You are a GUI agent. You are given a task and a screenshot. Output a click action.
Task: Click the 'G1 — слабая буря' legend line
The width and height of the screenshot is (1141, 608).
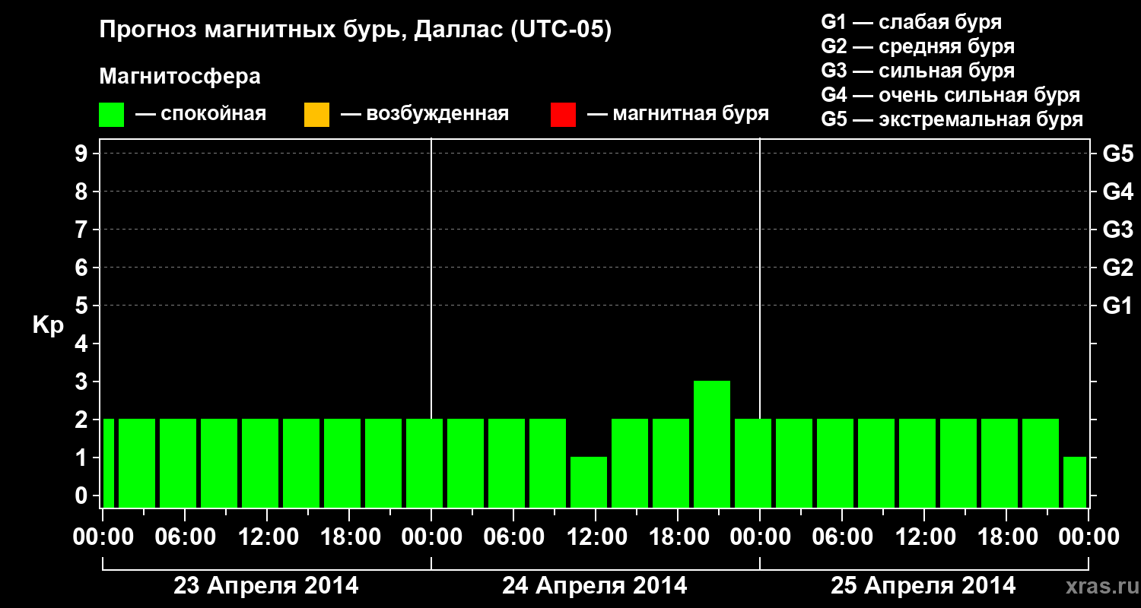(911, 22)
